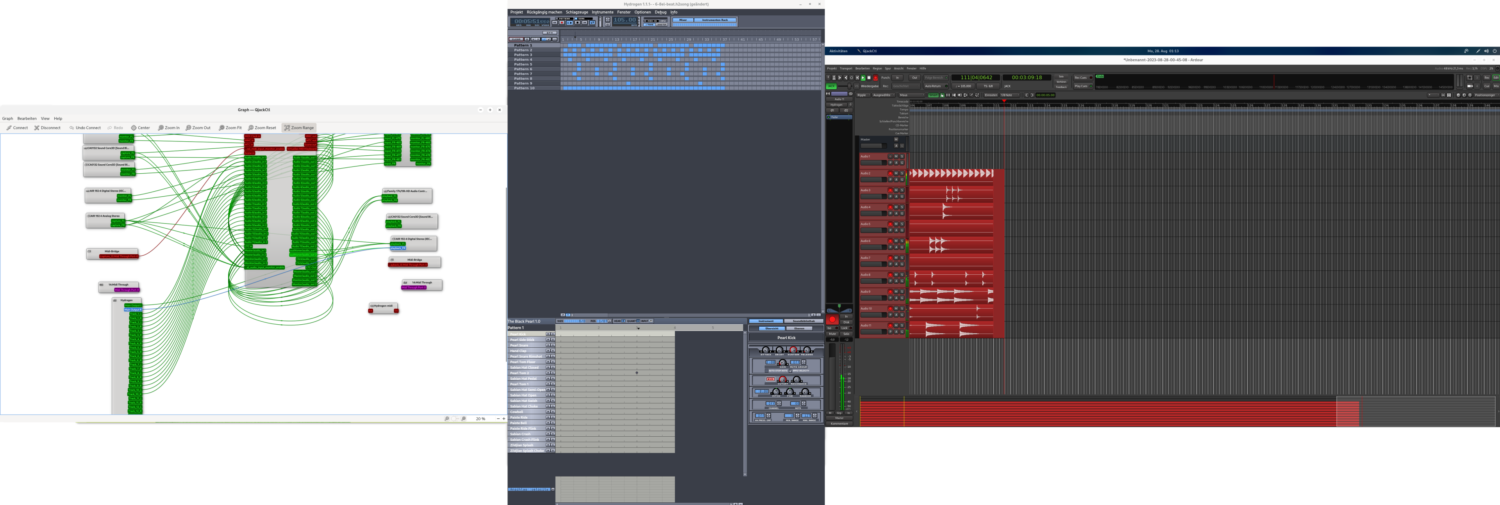Click Zoom Fit in QjackCtl graph toolbar

(x=230, y=128)
